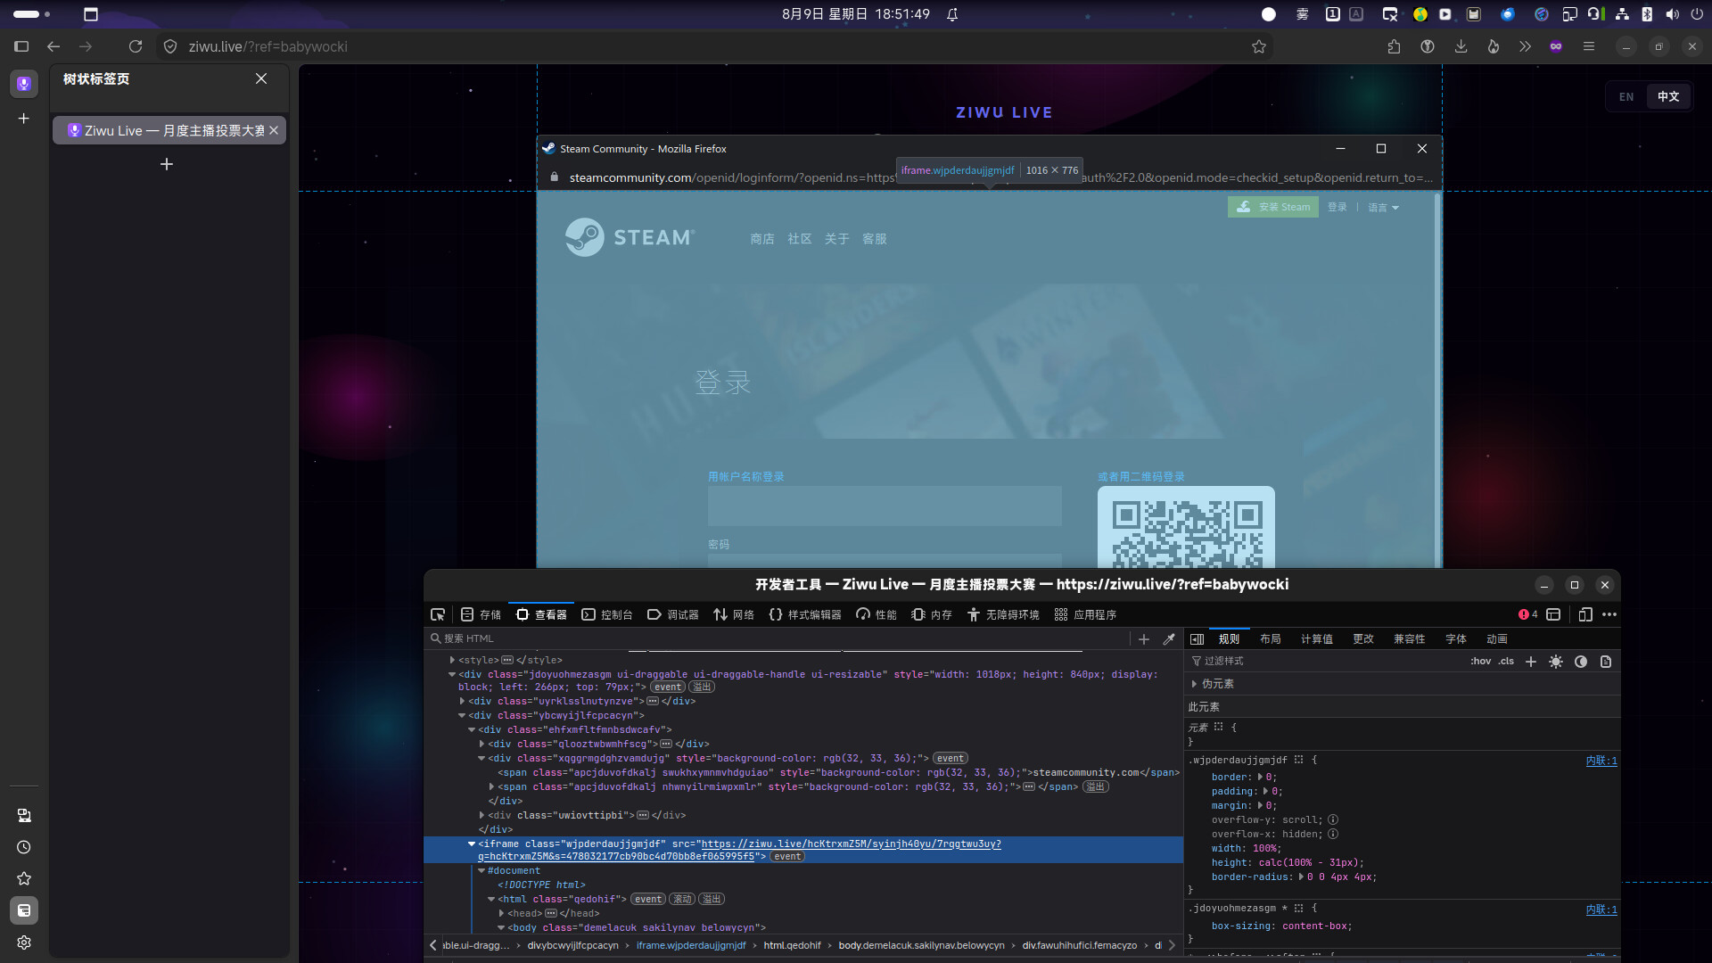Screen dimensions: 1712x963
Task: Open the 语言 dropdown on Steam page
Action: (1383, 208)
